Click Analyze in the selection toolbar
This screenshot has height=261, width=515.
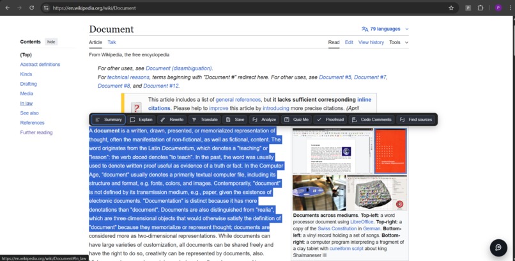coord(264,120)
